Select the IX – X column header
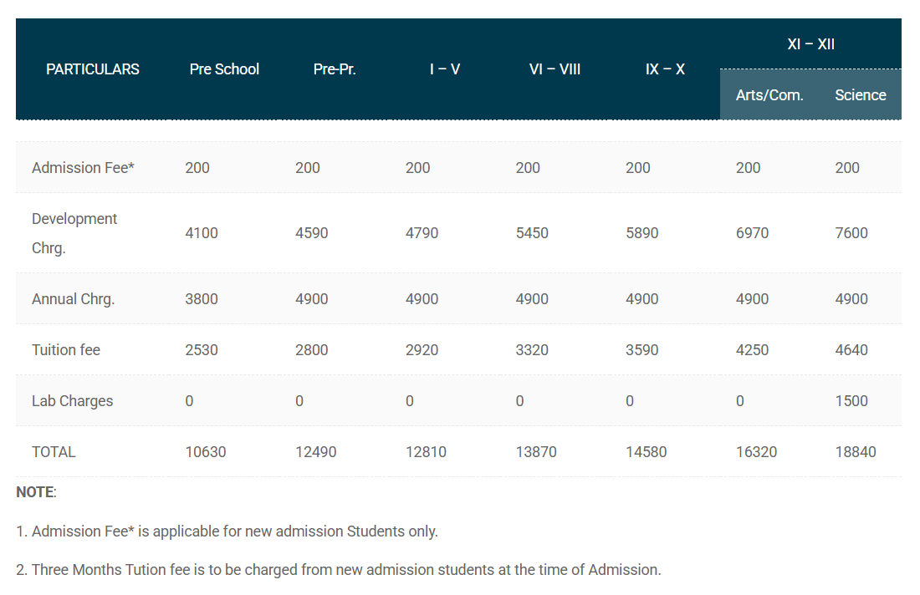This screenshot has height=595, width=920. click(665, 69)
